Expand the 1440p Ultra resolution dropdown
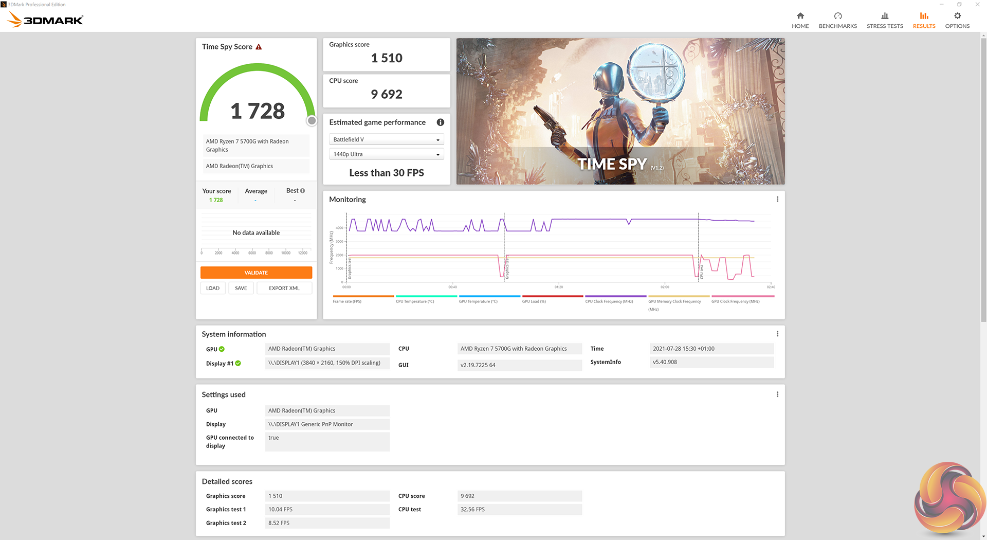The width and height of the screenshot is (987, 540). (386, 154)
